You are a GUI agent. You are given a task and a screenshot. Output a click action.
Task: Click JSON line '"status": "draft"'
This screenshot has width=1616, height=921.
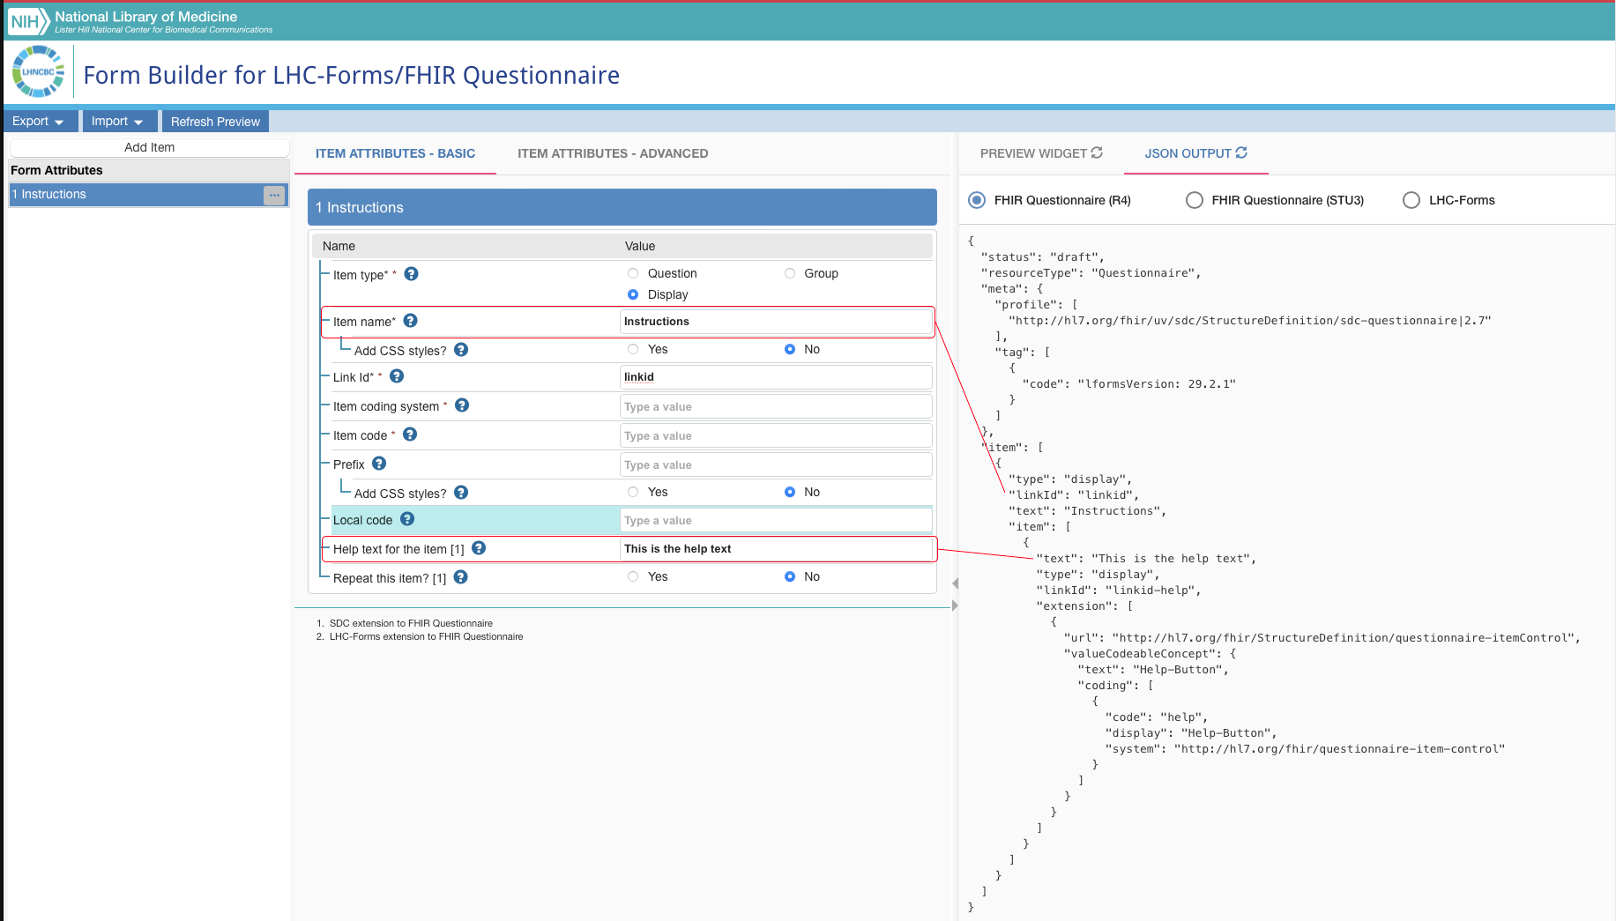pos(1042,257)
